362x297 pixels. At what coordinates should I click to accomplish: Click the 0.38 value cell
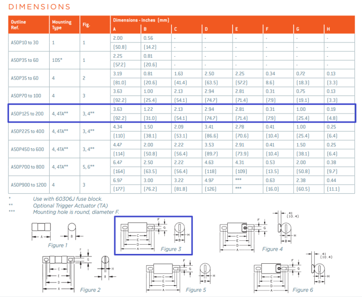[340, 163]
